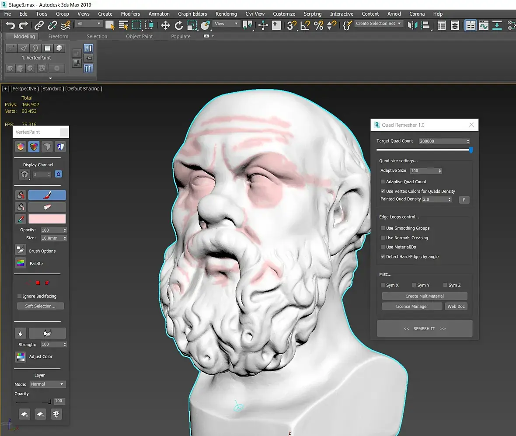Click the Brush Options icon

(21, 251)
